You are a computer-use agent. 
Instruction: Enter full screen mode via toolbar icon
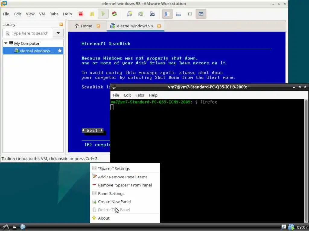190,14
